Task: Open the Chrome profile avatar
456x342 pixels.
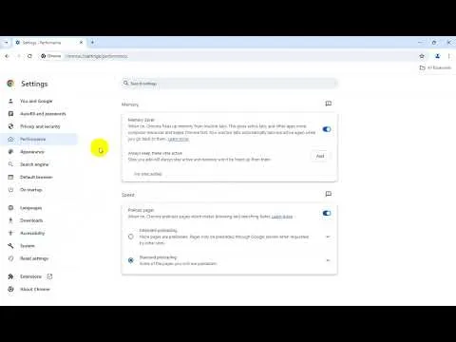Action: [437, 56]
